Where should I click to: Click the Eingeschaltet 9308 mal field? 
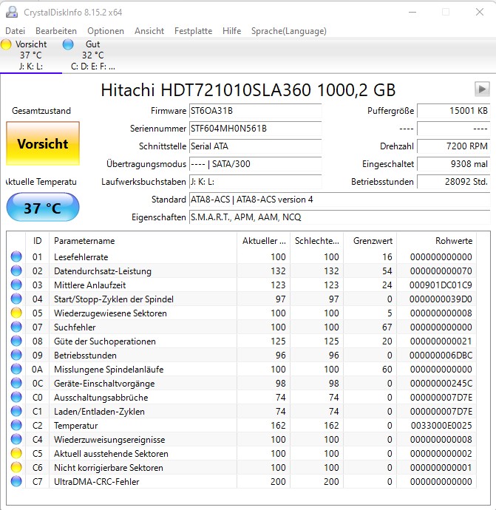click(453, 164)
